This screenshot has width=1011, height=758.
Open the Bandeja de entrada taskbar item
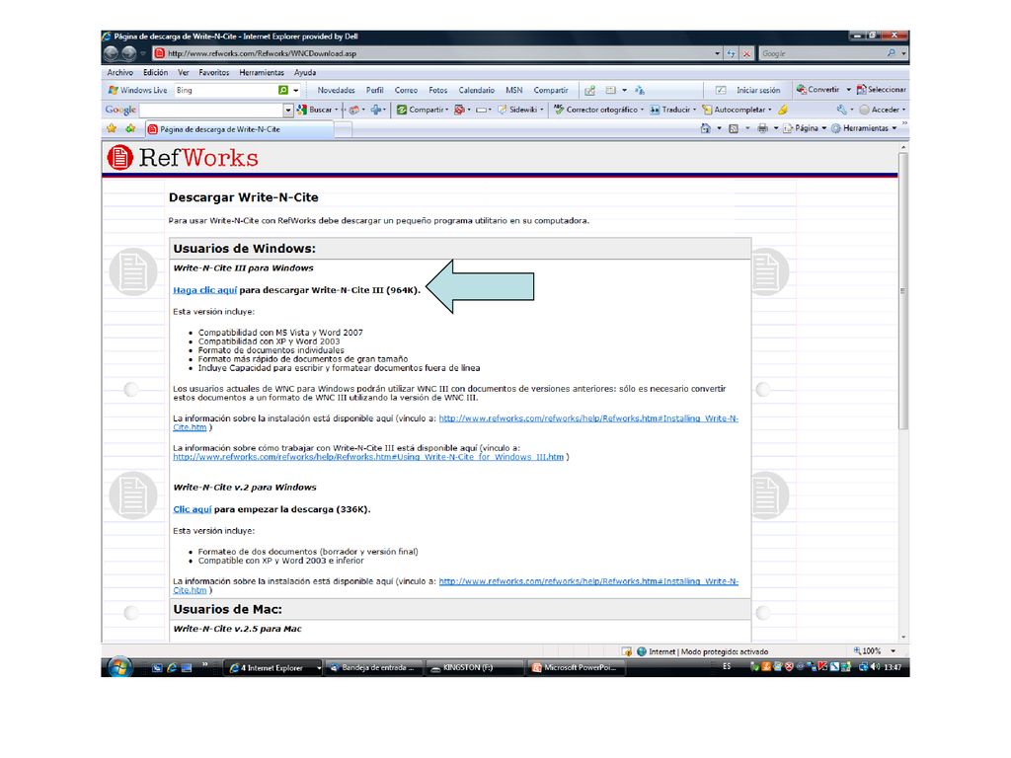pyautogui.click(x=374, y=668)
